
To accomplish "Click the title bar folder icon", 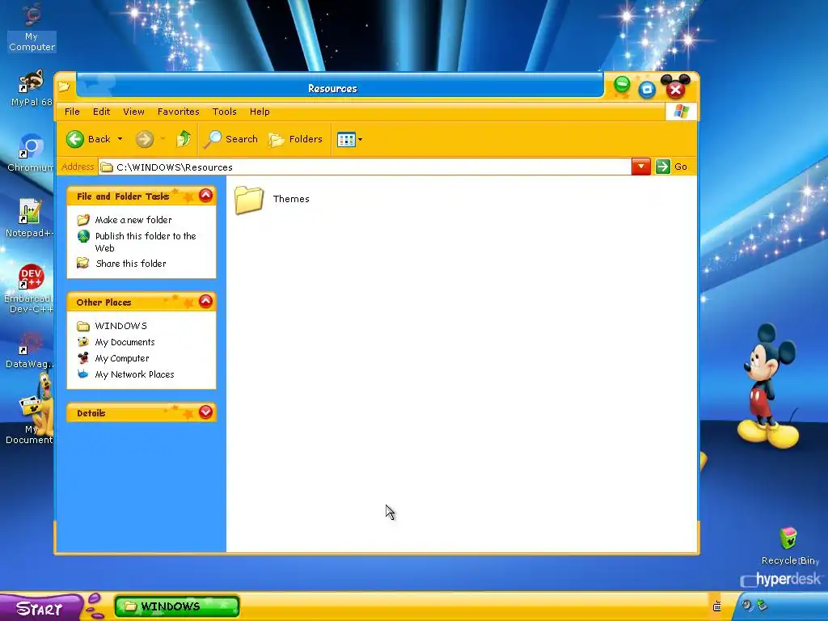I will click(x=65, y=86).
